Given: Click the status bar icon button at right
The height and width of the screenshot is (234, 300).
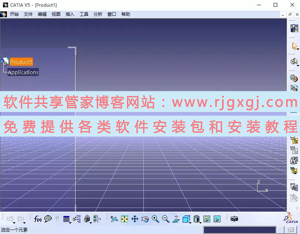Looking at the screenshot, I should click(x=290, y=230).
